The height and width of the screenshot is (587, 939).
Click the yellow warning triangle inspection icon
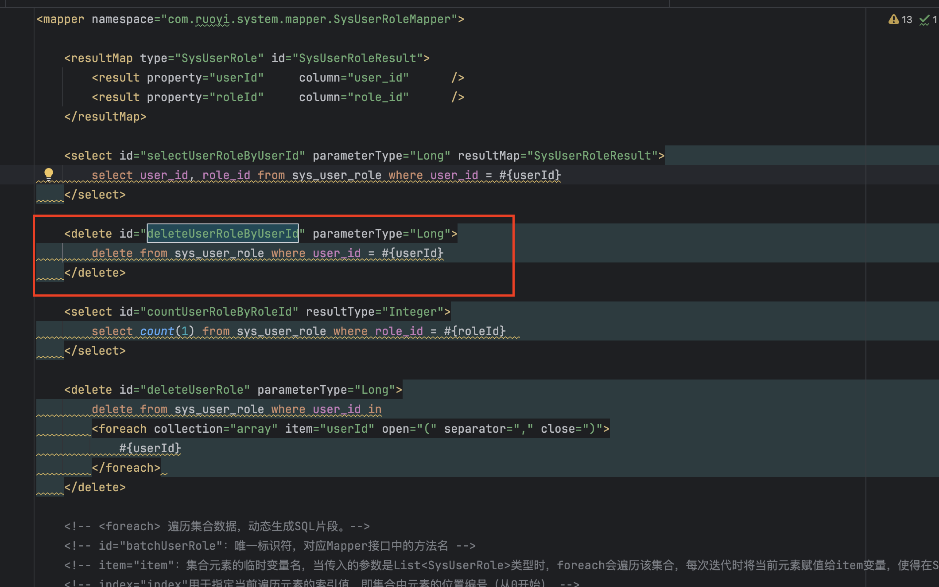893,20
